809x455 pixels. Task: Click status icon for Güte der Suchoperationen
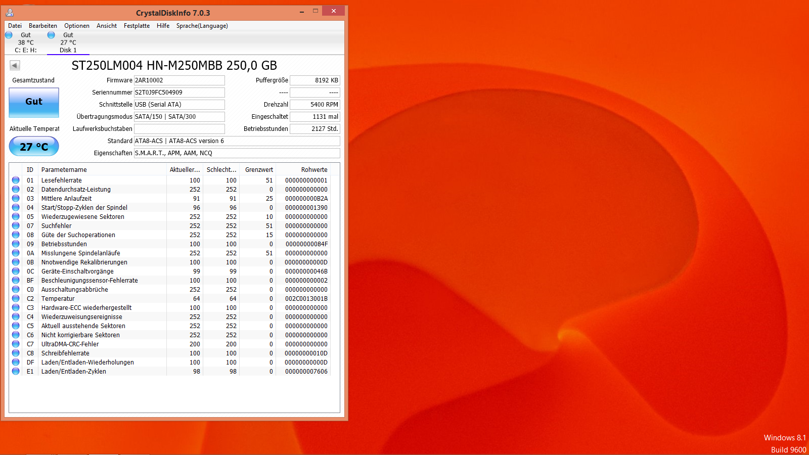click(16, 235)
